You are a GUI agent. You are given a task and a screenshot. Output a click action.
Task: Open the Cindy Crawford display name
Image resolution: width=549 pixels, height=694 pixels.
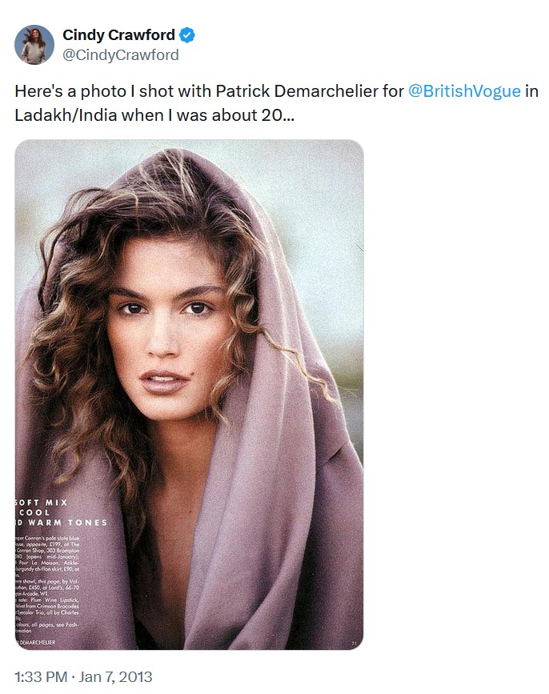coord(118,34)
